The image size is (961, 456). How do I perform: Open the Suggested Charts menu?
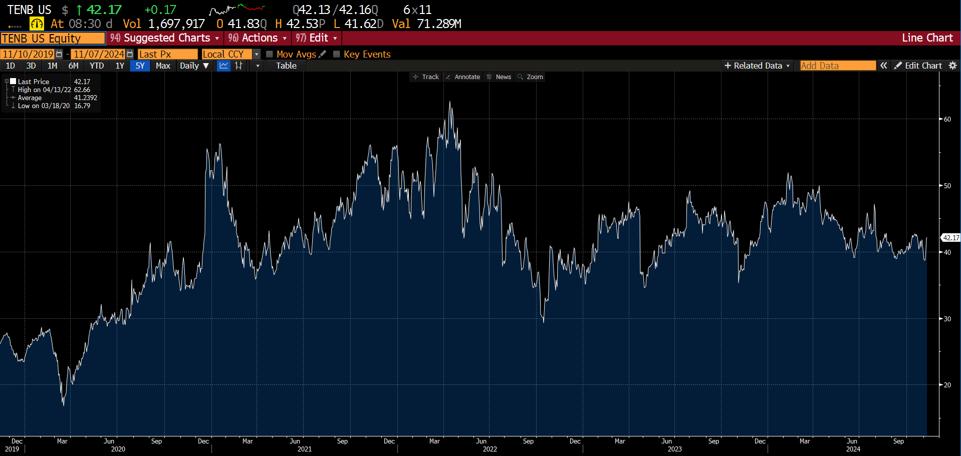click(x=165, y=38)
